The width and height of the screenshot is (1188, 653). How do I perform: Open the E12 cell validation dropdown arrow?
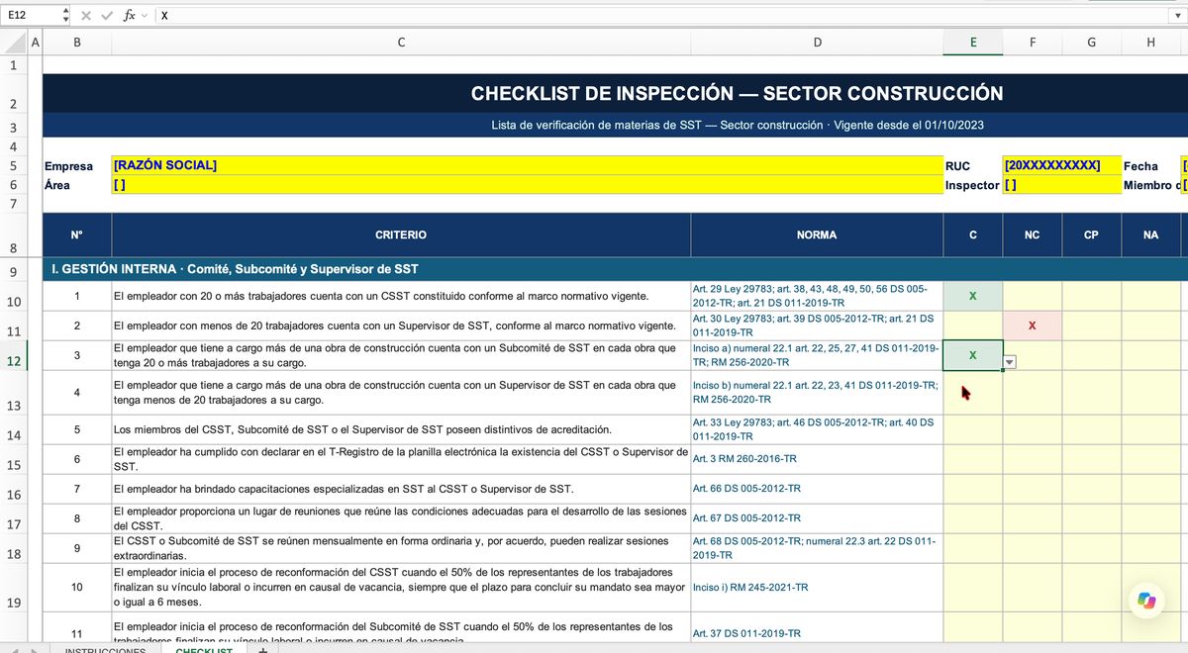(x=1009, y=363)
